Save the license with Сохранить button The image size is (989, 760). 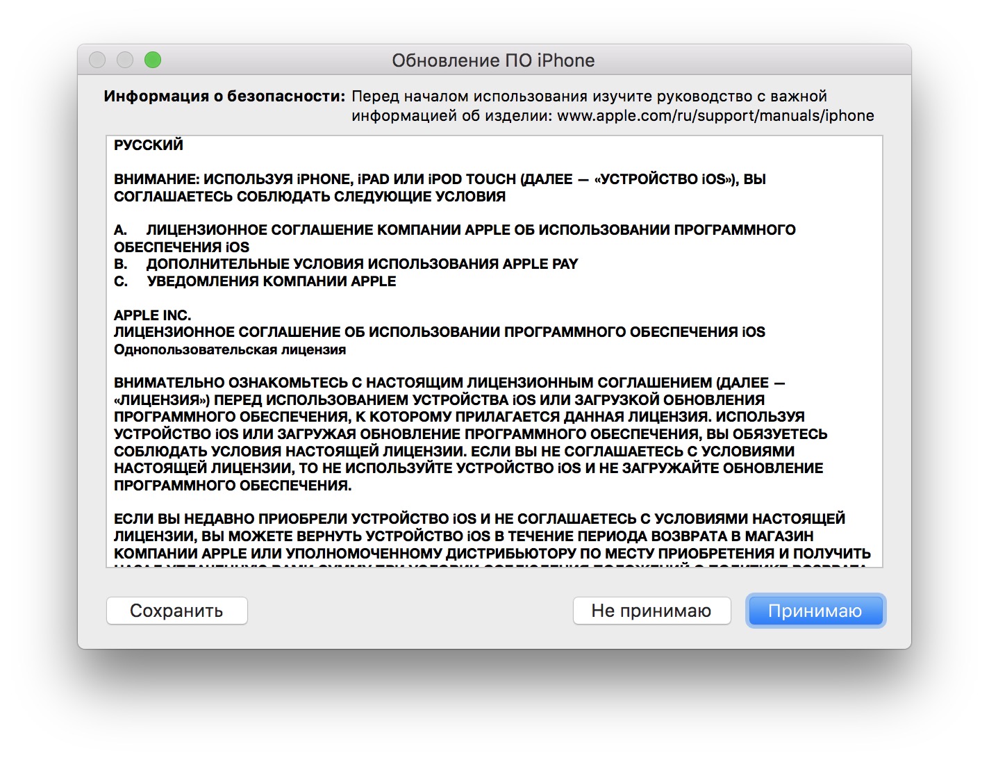[176, 611]
